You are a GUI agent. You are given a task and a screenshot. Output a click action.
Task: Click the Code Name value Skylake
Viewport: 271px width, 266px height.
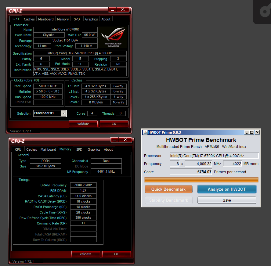pyautogui.click(x=49, y=35)
